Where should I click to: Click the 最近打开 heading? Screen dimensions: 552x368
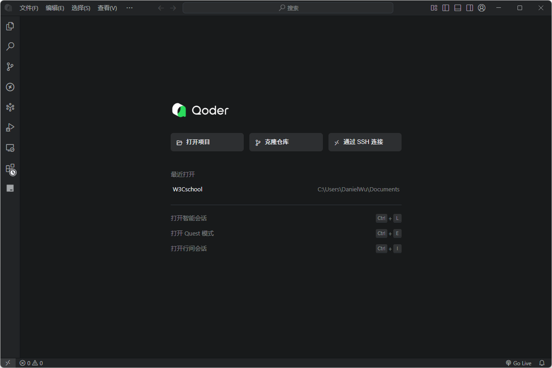(x=183, y=174)
